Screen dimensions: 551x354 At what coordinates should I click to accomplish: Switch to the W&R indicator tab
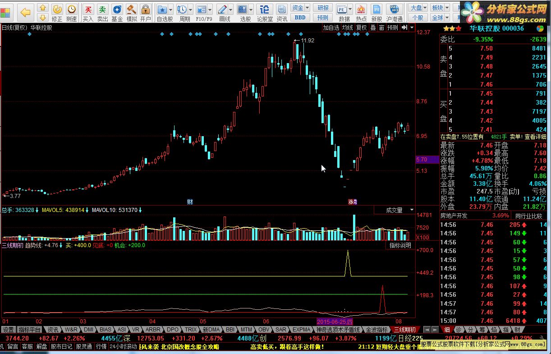[71, 330]
